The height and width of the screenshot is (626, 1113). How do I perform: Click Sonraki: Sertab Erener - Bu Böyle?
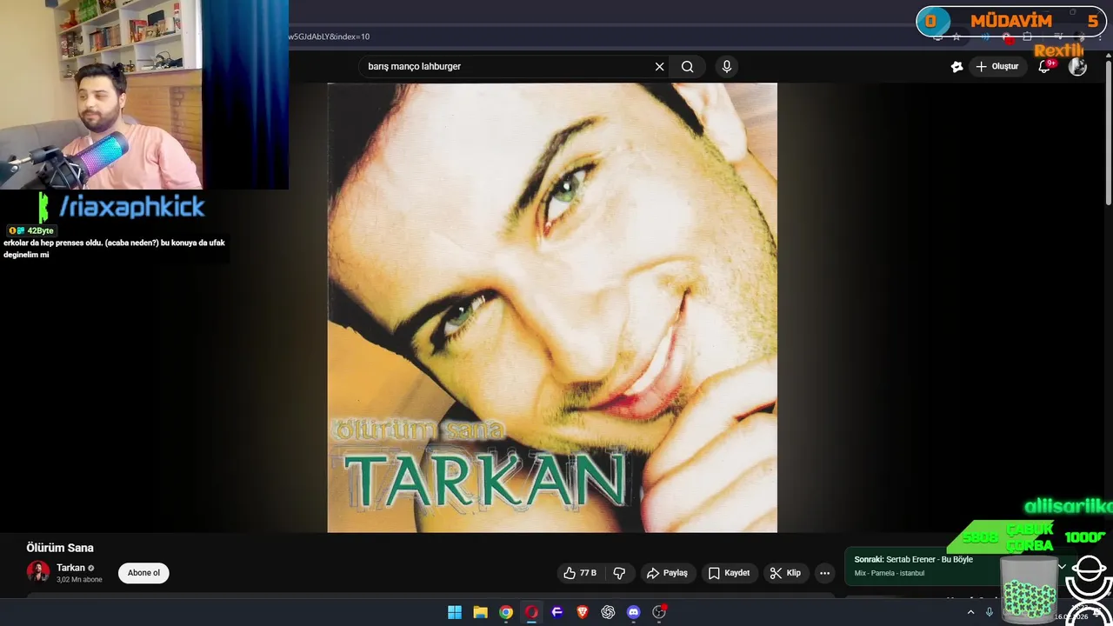click(914, 560)
